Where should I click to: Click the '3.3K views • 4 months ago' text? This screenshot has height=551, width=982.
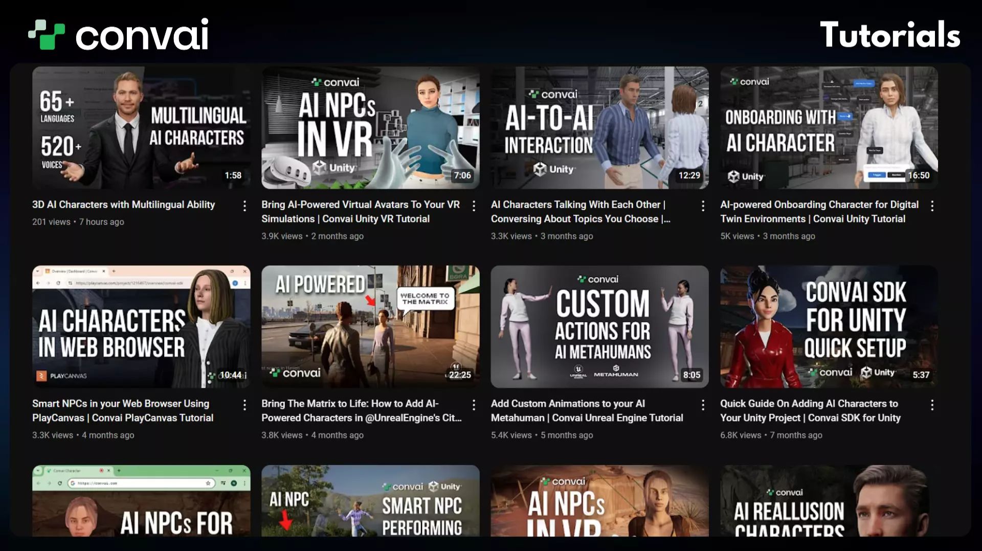83,435
